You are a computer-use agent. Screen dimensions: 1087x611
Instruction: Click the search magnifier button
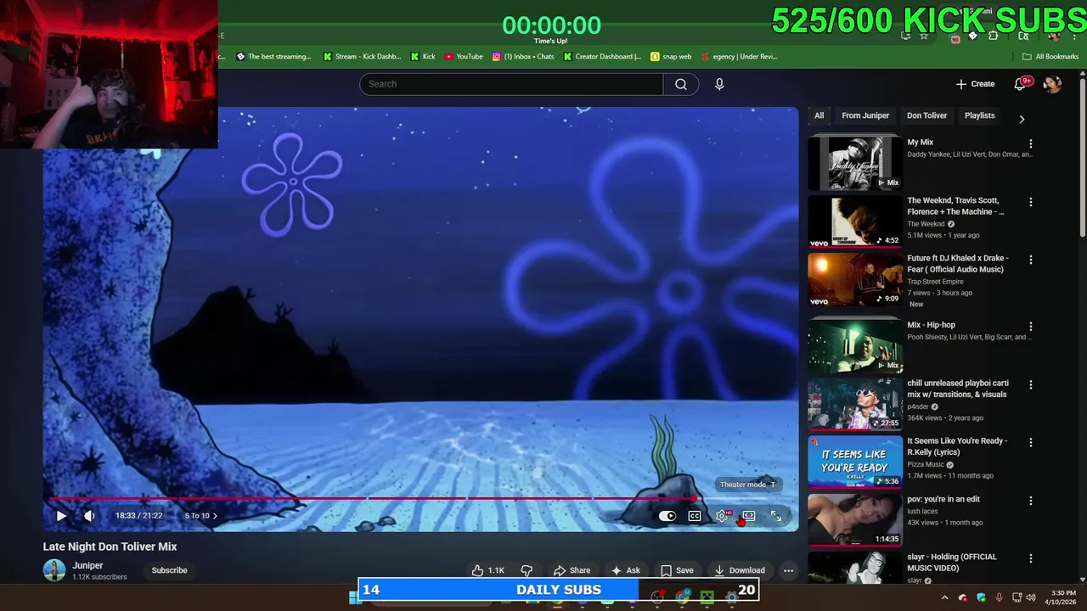(681, 84)
